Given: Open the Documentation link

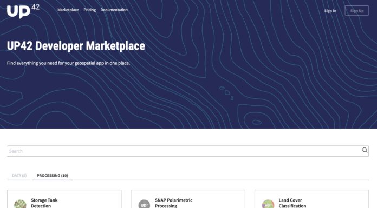Looking at the screenshot, I should (114, 10).
